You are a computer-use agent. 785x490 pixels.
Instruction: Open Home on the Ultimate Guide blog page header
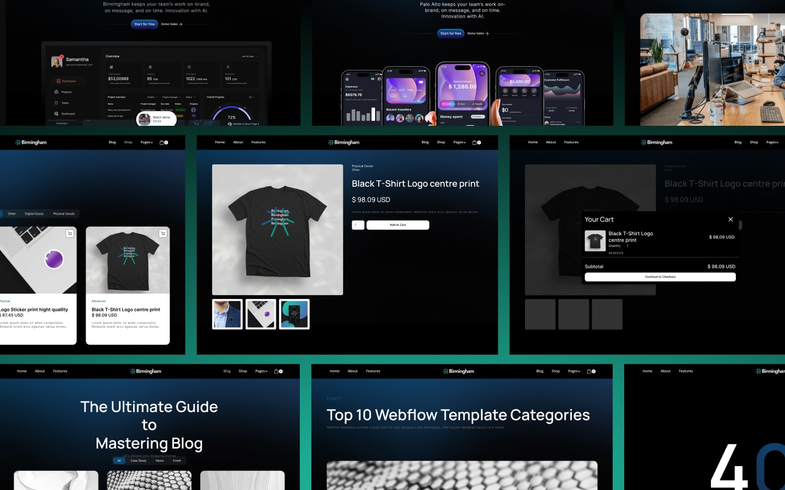click(x=22, y=371)
